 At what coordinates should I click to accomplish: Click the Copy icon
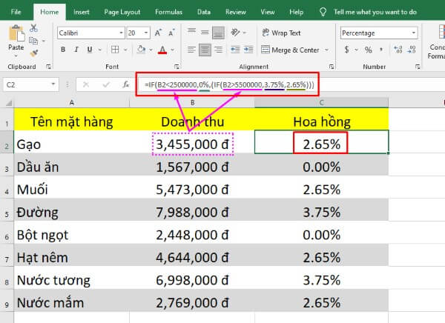33,41
